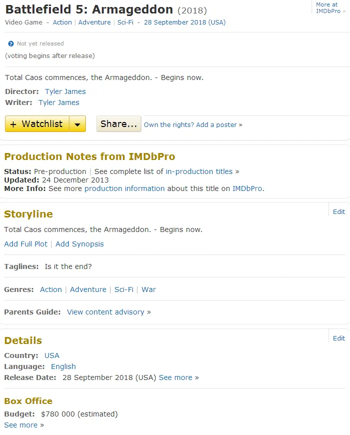Open the More at IMDbPro link
The width and height of the screenshot is (350, 435).
point(327,7)
